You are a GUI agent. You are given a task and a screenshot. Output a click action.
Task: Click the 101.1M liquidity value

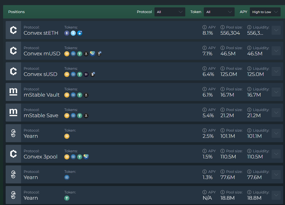click(x=254, y=136)
